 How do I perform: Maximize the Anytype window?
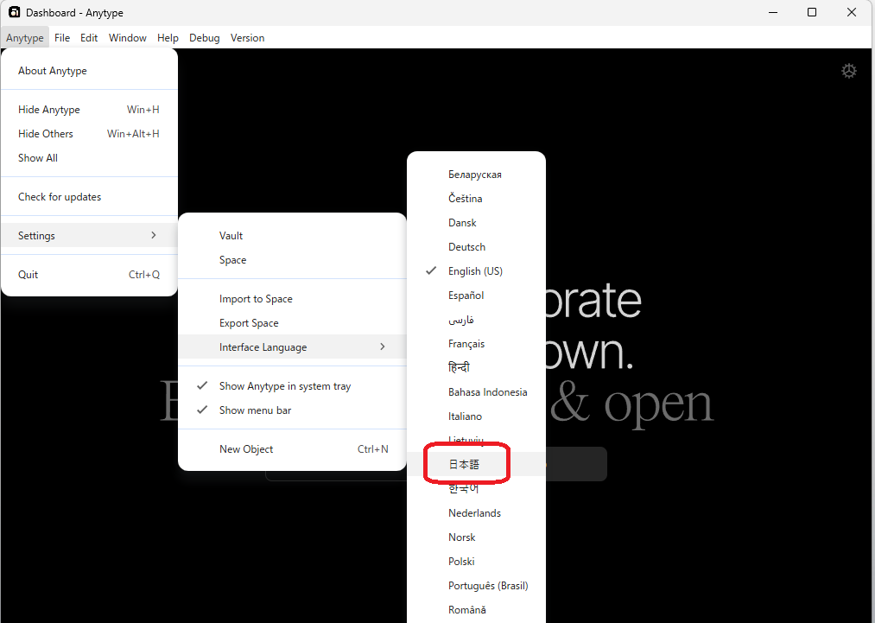click(812, 12)
